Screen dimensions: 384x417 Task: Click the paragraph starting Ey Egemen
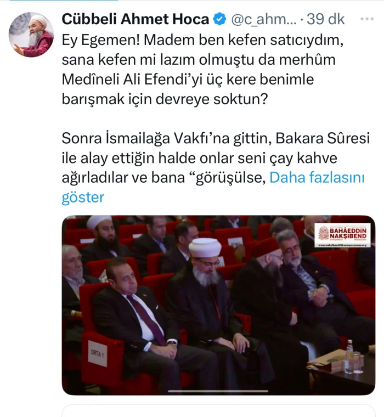(x=202, y=70)
